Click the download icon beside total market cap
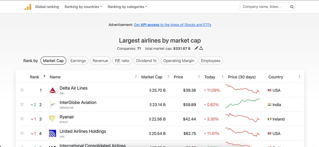 tap(201, 48)
